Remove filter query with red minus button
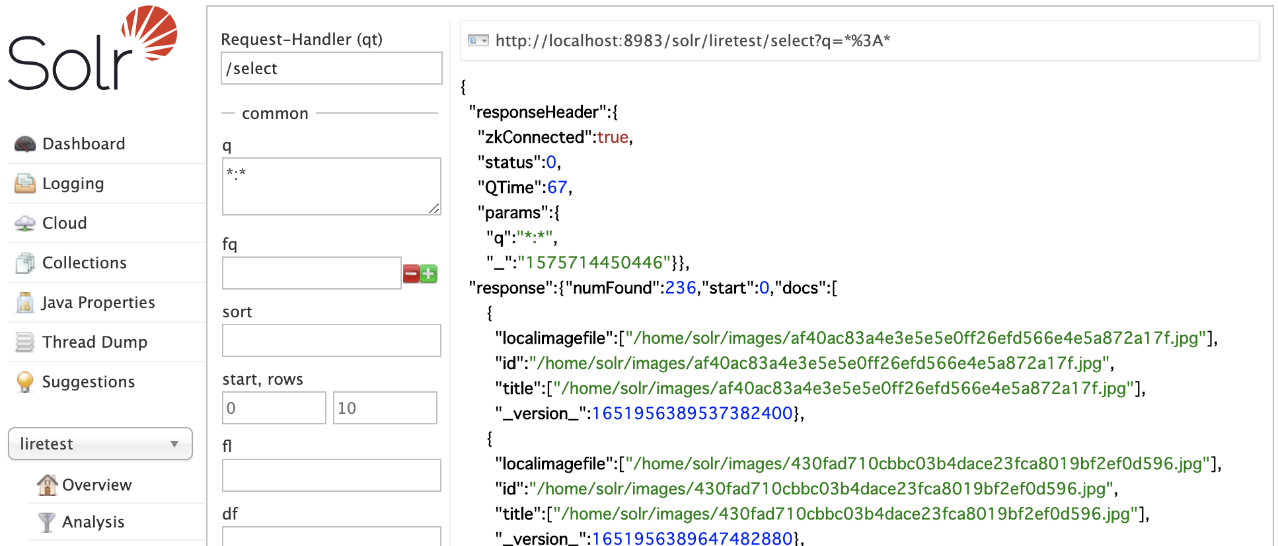This screenshot has width=1278, height=546. pyautogui.click(x=411, y=274)
